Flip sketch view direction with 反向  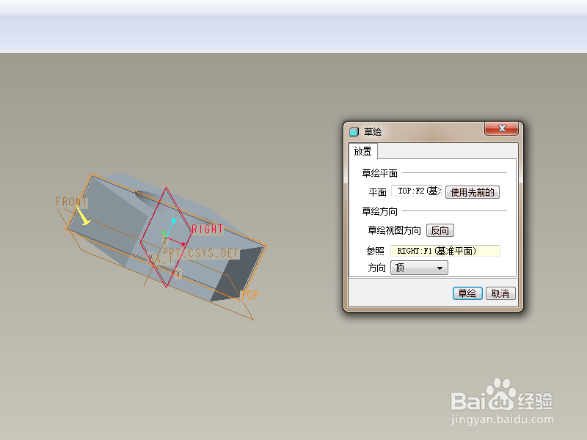coord(440,230)
